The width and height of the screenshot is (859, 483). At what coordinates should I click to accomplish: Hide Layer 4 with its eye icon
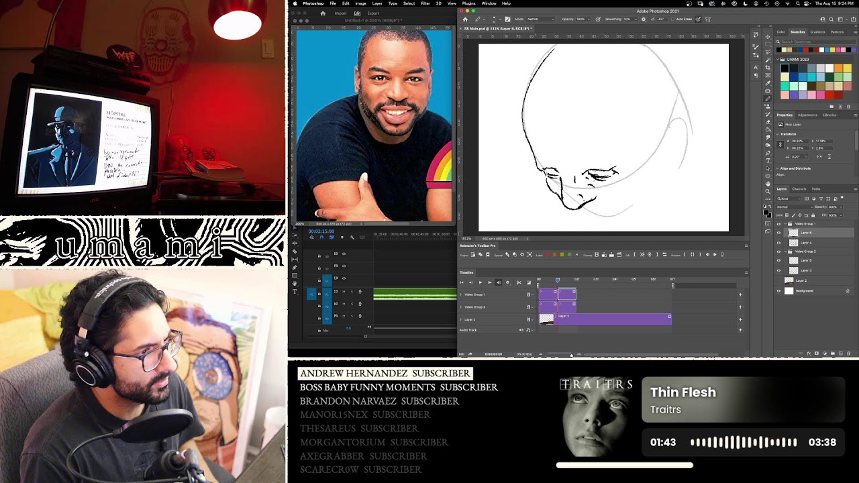click(778, 243)
